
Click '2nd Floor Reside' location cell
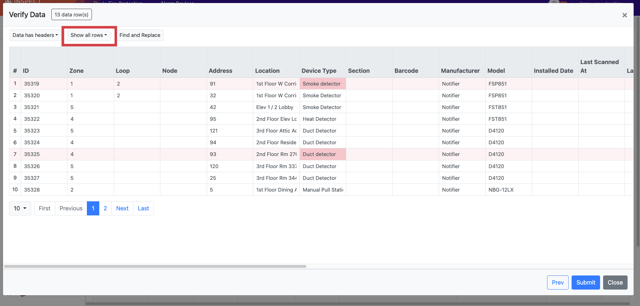[276, 143]
